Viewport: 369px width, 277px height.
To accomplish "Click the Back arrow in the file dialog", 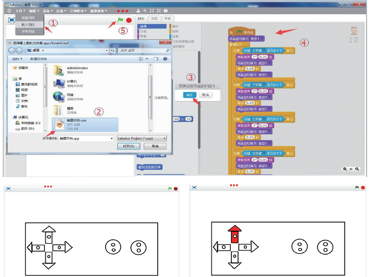I will (x=12, y=51).
